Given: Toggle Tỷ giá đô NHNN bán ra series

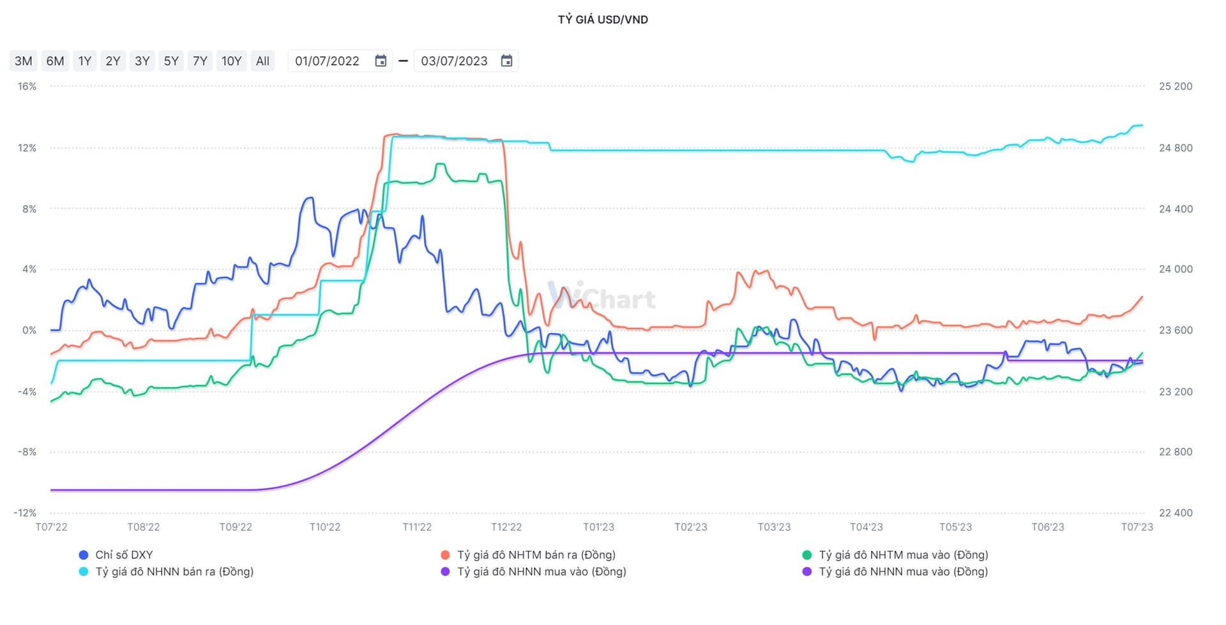Looking at the screenshot, I should click(174, 571).
